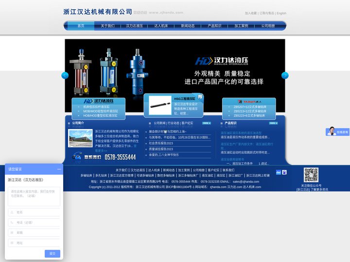This screenshot has width=350, height=262.
Task: Show the previous banner slide
Action: (x=65, y=75)
